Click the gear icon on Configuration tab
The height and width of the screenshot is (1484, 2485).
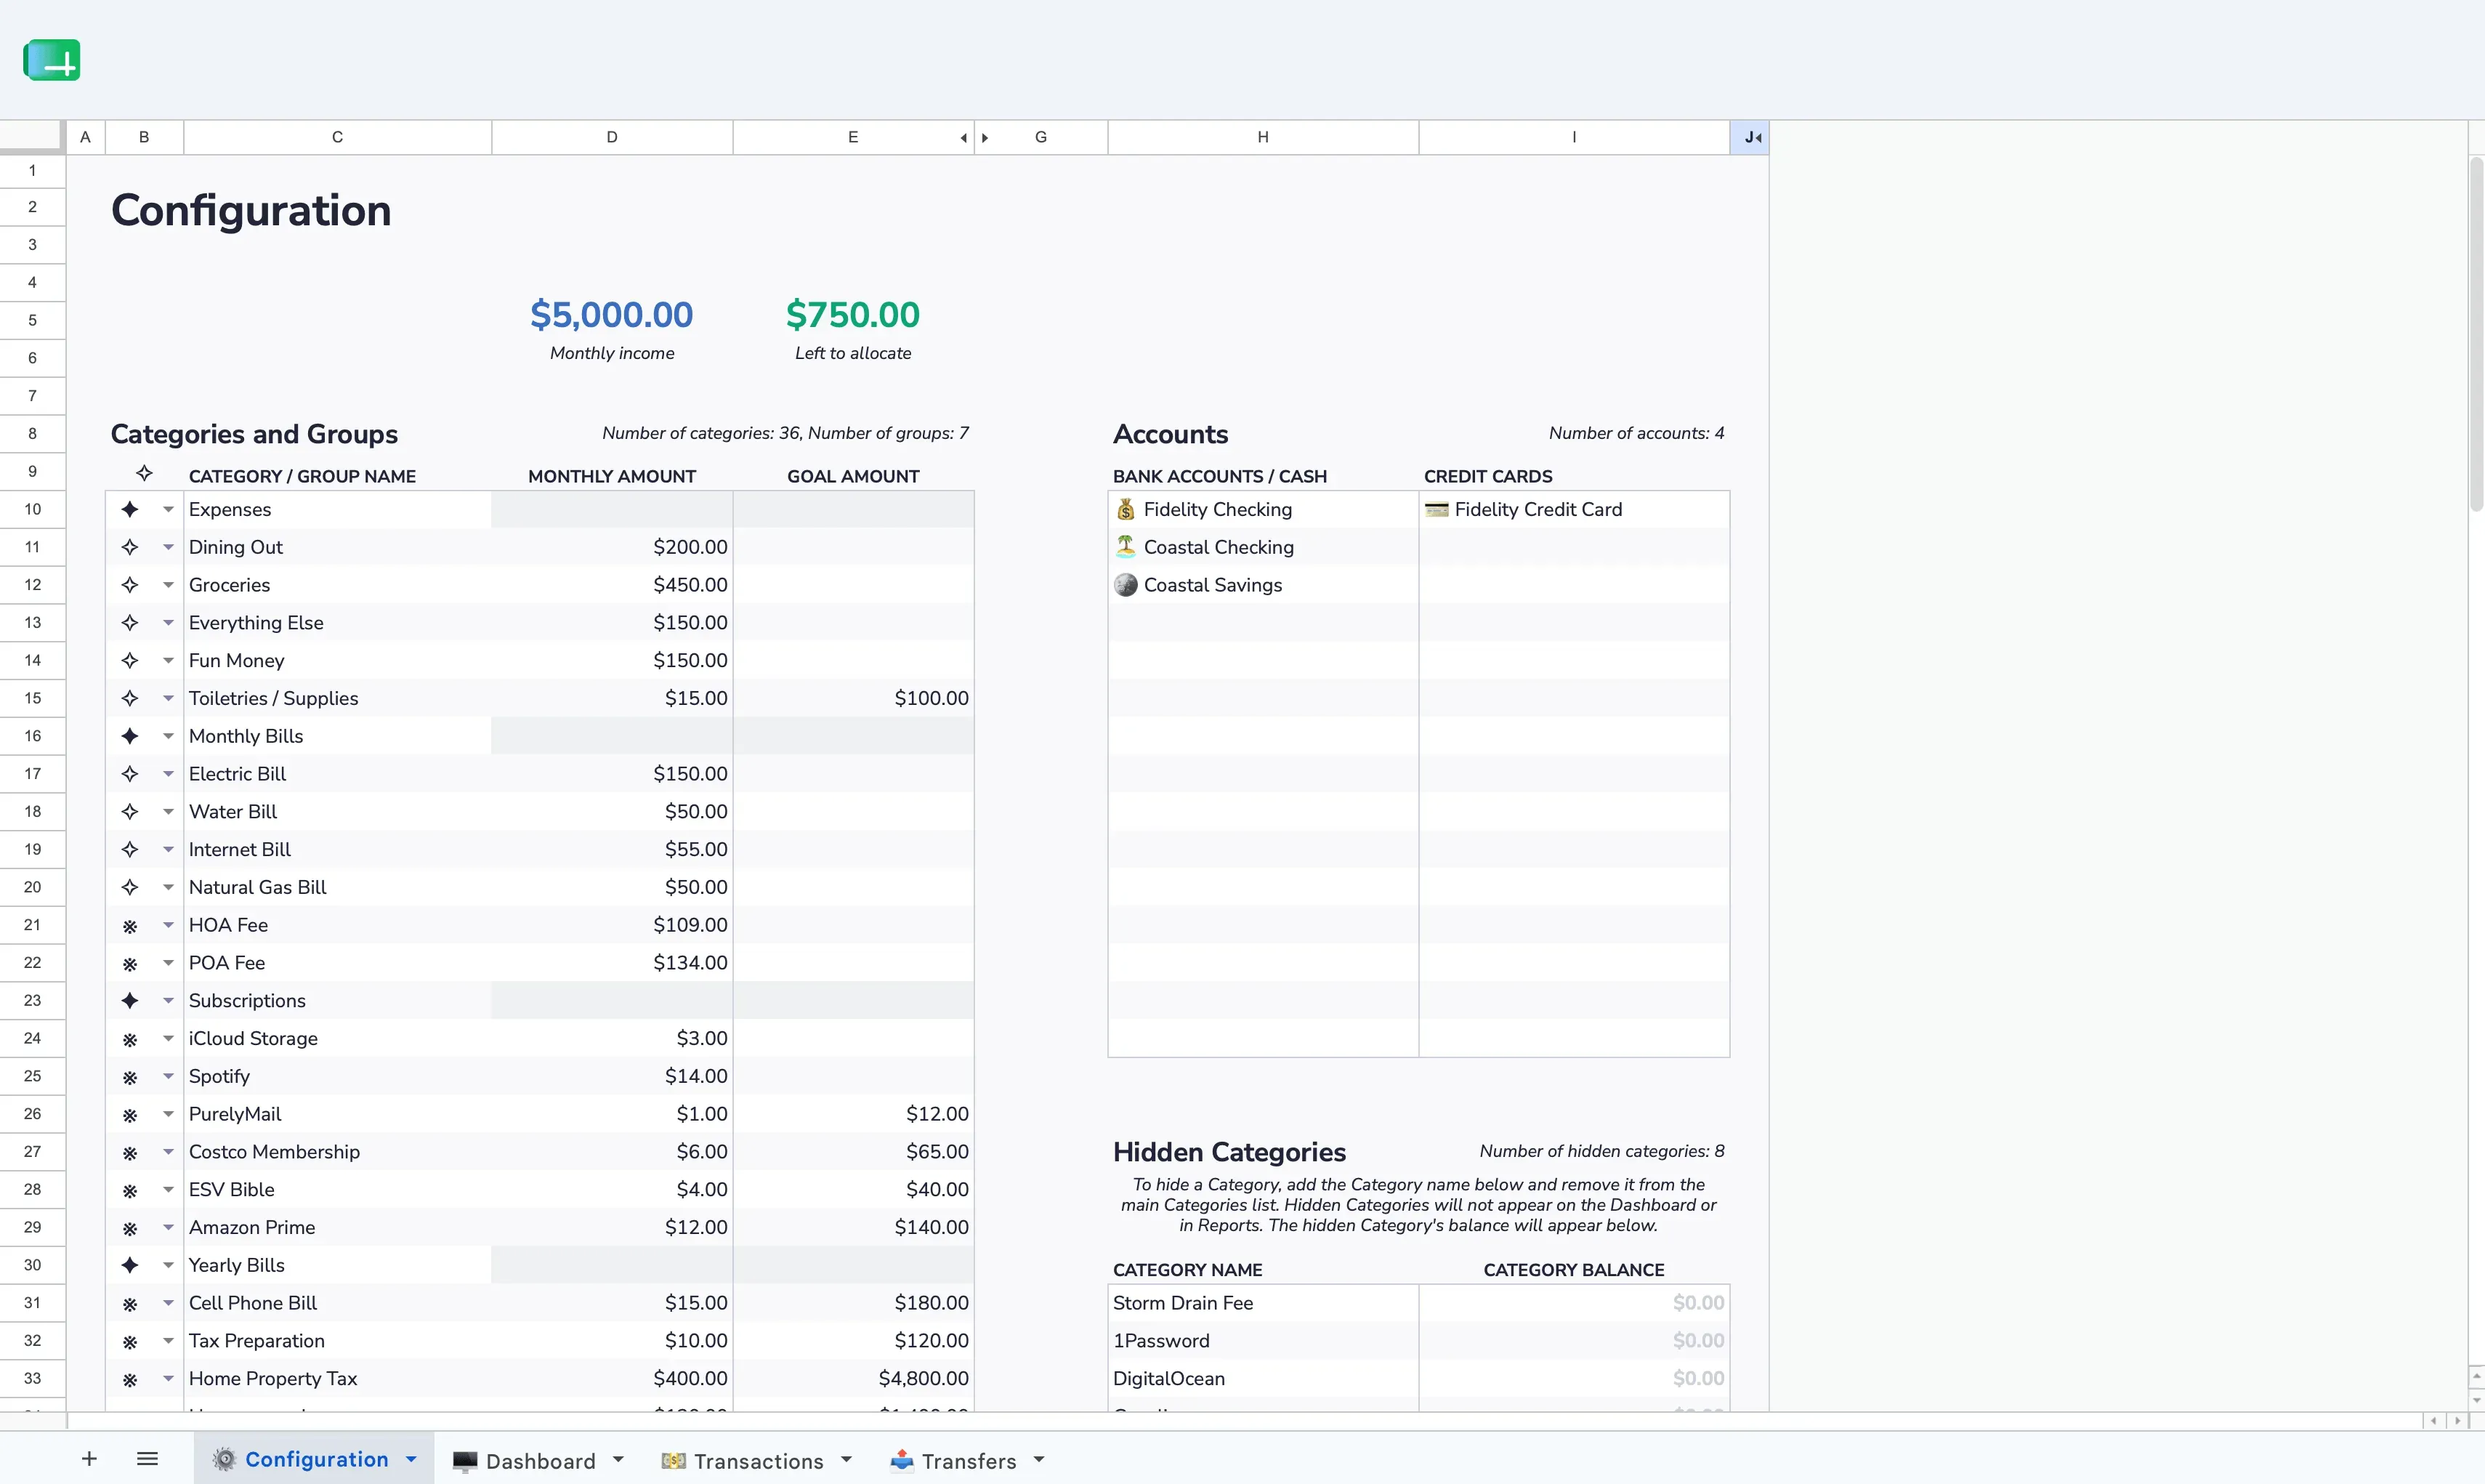(x=225, y=1459)
